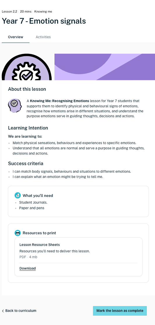Click the What you'll need clipboard icon

17,195
